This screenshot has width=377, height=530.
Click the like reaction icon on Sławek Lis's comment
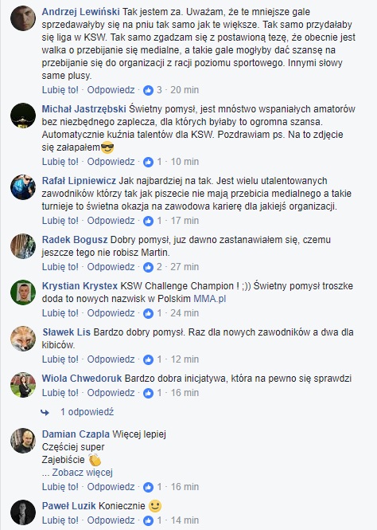pos(148,359)
